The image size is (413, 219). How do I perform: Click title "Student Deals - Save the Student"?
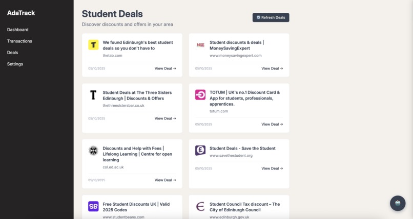pos(242,149)
